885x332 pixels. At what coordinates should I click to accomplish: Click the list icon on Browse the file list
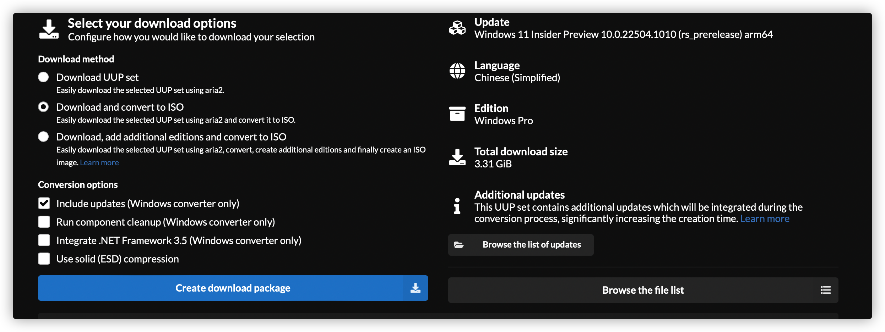click(826, 290)
